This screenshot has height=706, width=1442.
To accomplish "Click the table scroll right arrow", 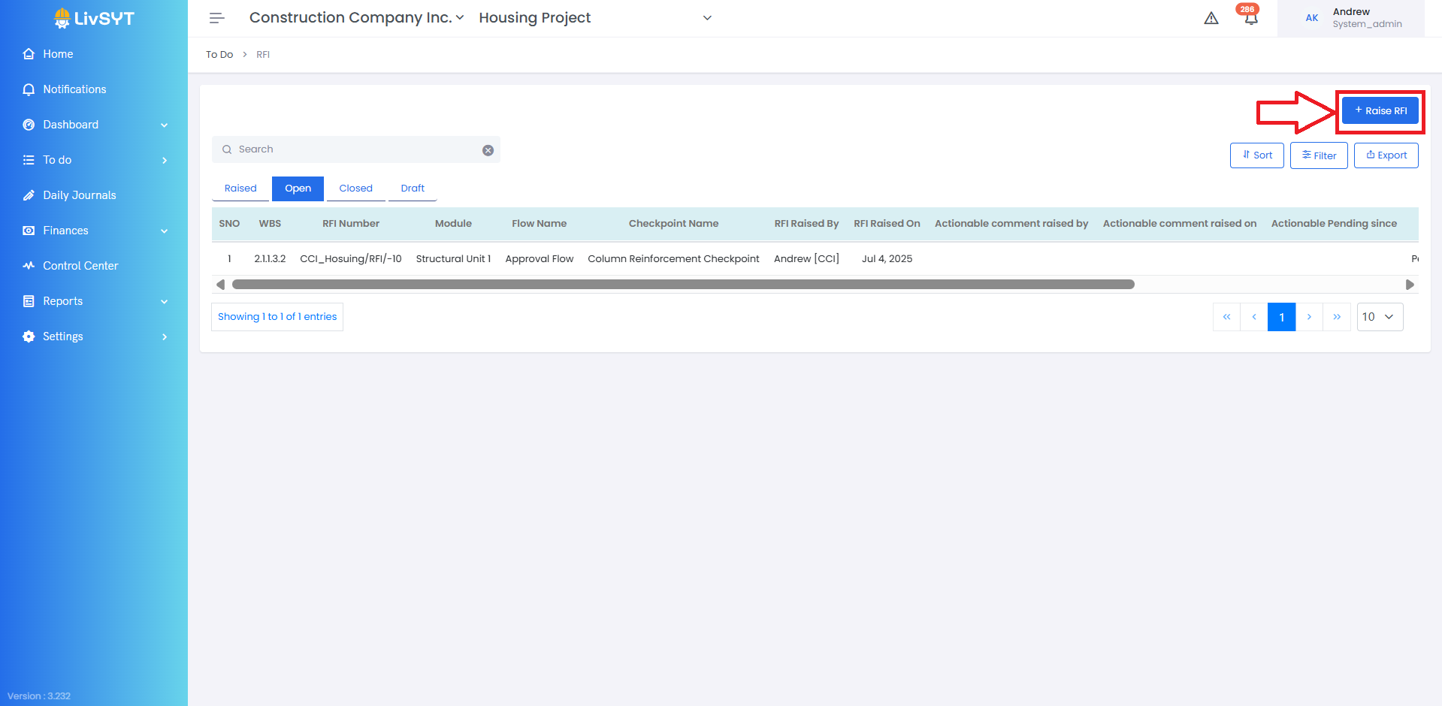I will tap(1410, 285).
